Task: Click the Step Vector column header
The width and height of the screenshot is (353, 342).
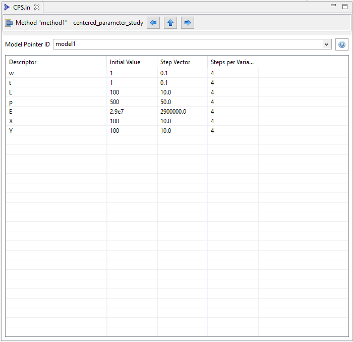Action: coord(175,62)
